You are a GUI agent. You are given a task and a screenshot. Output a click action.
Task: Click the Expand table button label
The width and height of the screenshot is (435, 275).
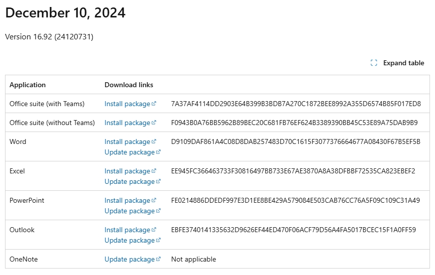[404, 63]
